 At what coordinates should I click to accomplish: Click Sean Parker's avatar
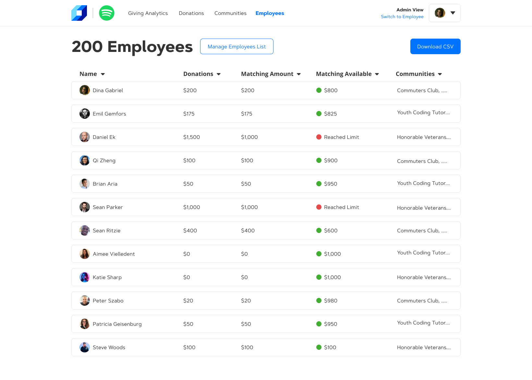pyautogui.click(x=85, y=207)
